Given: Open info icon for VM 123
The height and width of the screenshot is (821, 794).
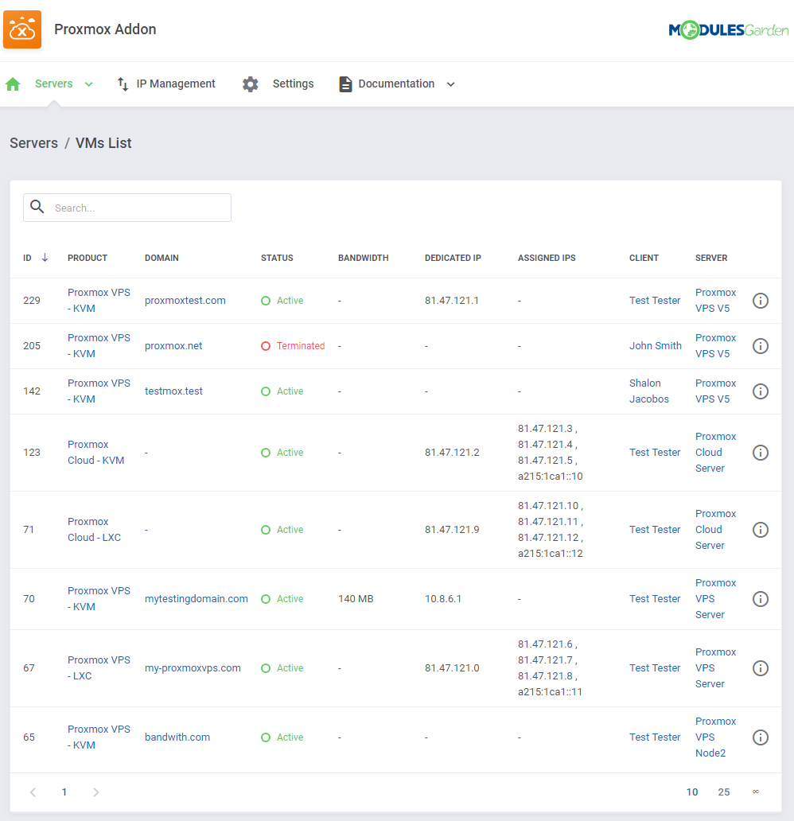Looking at the screenshot, I should [x=761, y=453].
